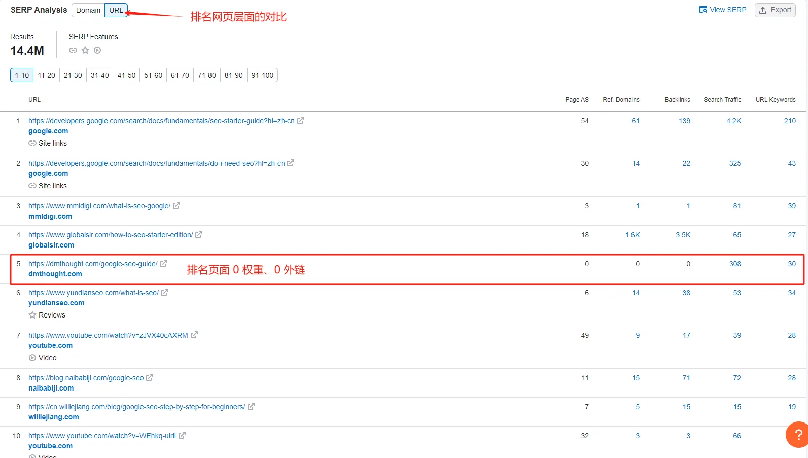Click the Ref. Domains column header
The width and height of the screenshot is (808, 458).
[621, 100]
